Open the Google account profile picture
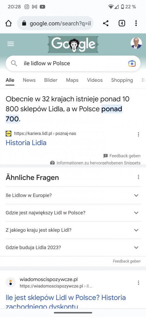146x317 pixels. click(136, 43)
